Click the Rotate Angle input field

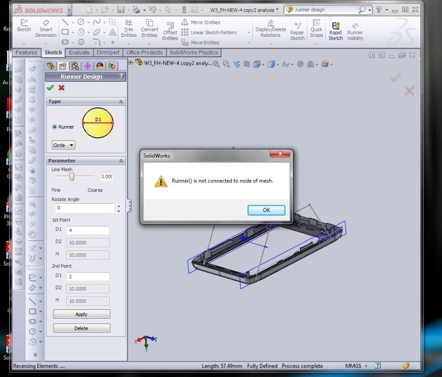(x=85, y=208)
